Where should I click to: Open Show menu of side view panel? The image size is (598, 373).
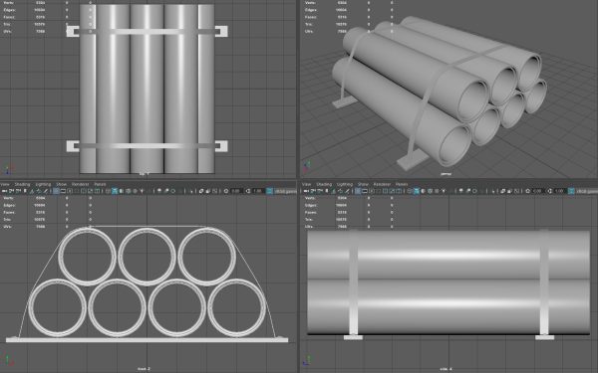click(x=363, y=184)
